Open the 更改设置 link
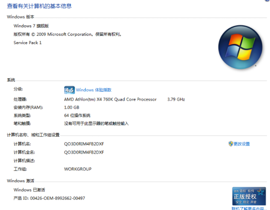270x210 pixels. tap(242, 144)
